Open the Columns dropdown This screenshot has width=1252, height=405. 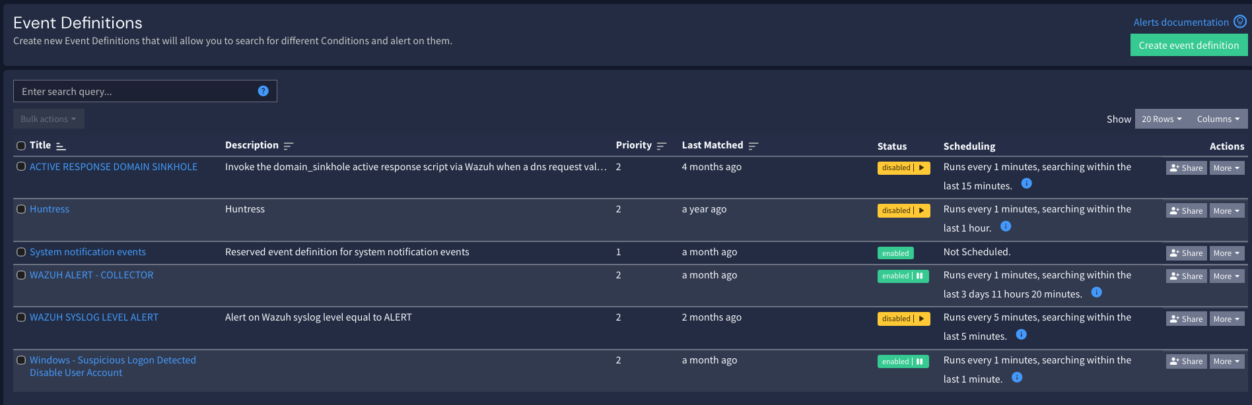pos(1218,119)
